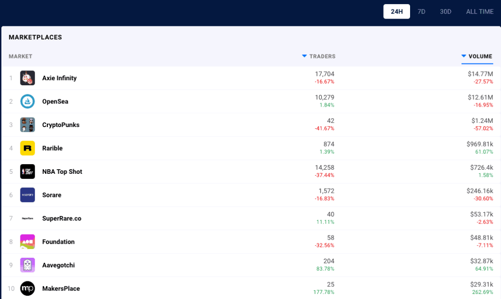Click the -57.02% volume change

pyautogui.click(x=483, y=128)
